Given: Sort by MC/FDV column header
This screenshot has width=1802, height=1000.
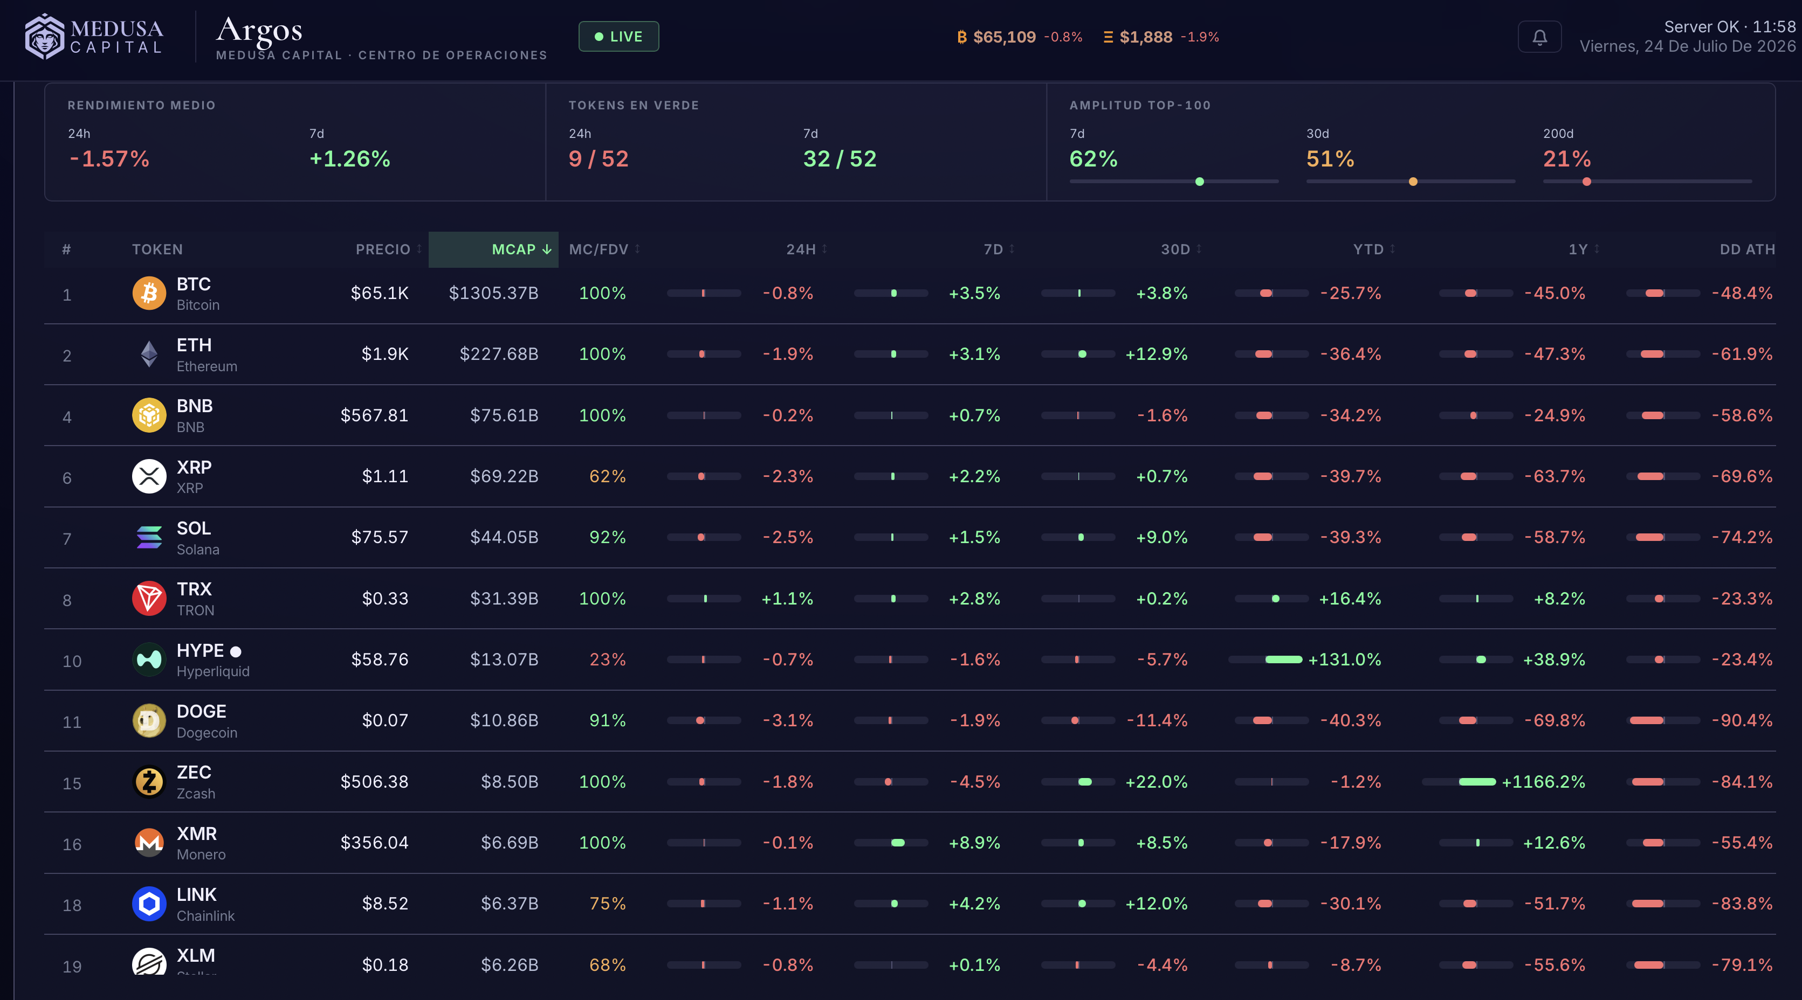Looking at the screenshot, I should (x=604, y=249).
